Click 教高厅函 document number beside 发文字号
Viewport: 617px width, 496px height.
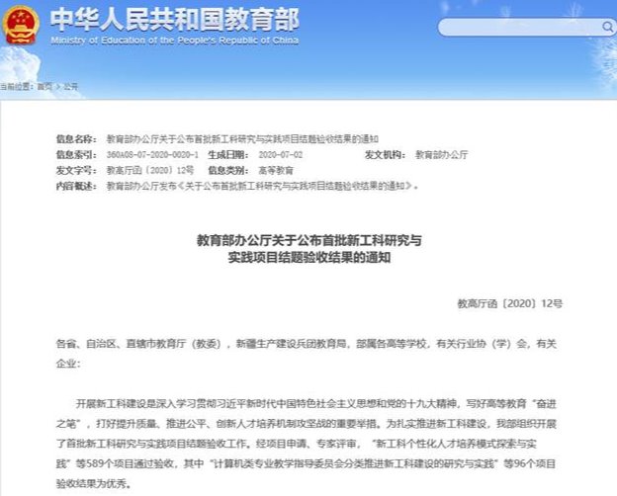144,171
